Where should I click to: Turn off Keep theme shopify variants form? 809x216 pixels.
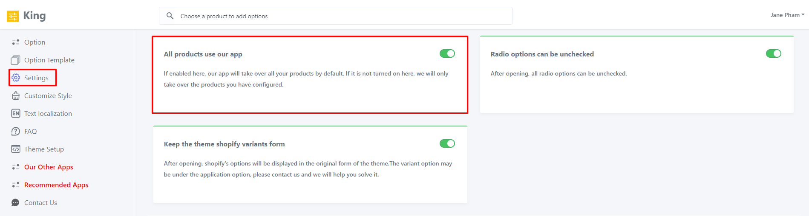pos(447,143)
